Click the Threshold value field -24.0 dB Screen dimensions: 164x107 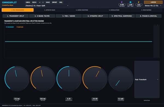tap(95, 99)
